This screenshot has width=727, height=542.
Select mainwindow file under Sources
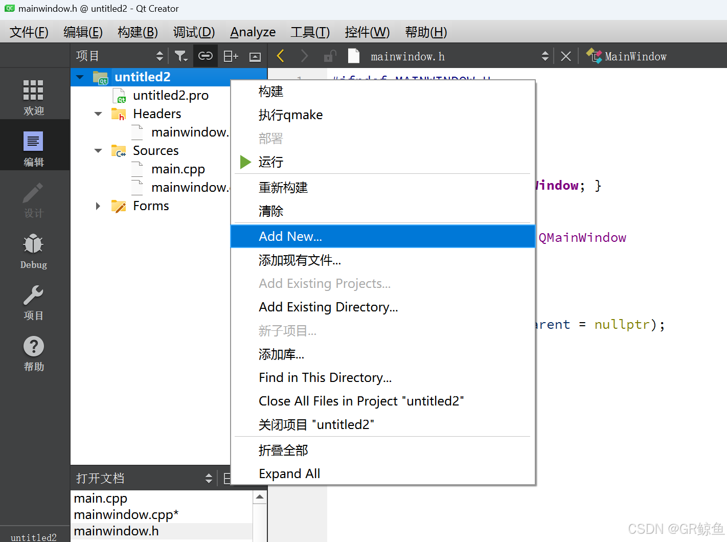pyautogui.click(x=190, y=188)
